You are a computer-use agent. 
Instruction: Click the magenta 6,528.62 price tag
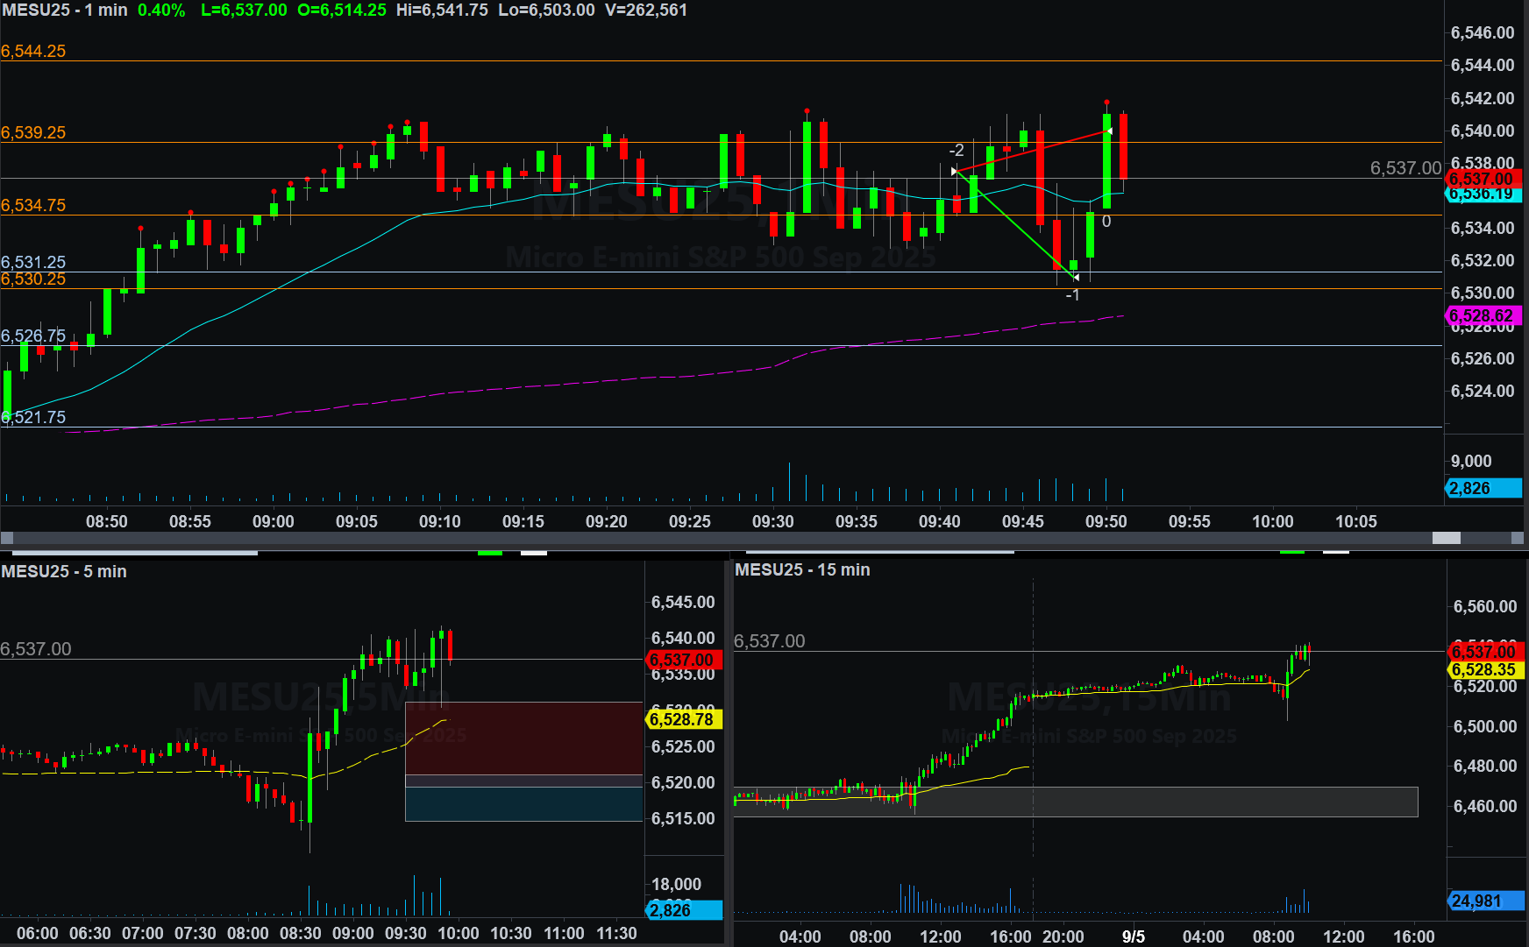point(1483,315)
